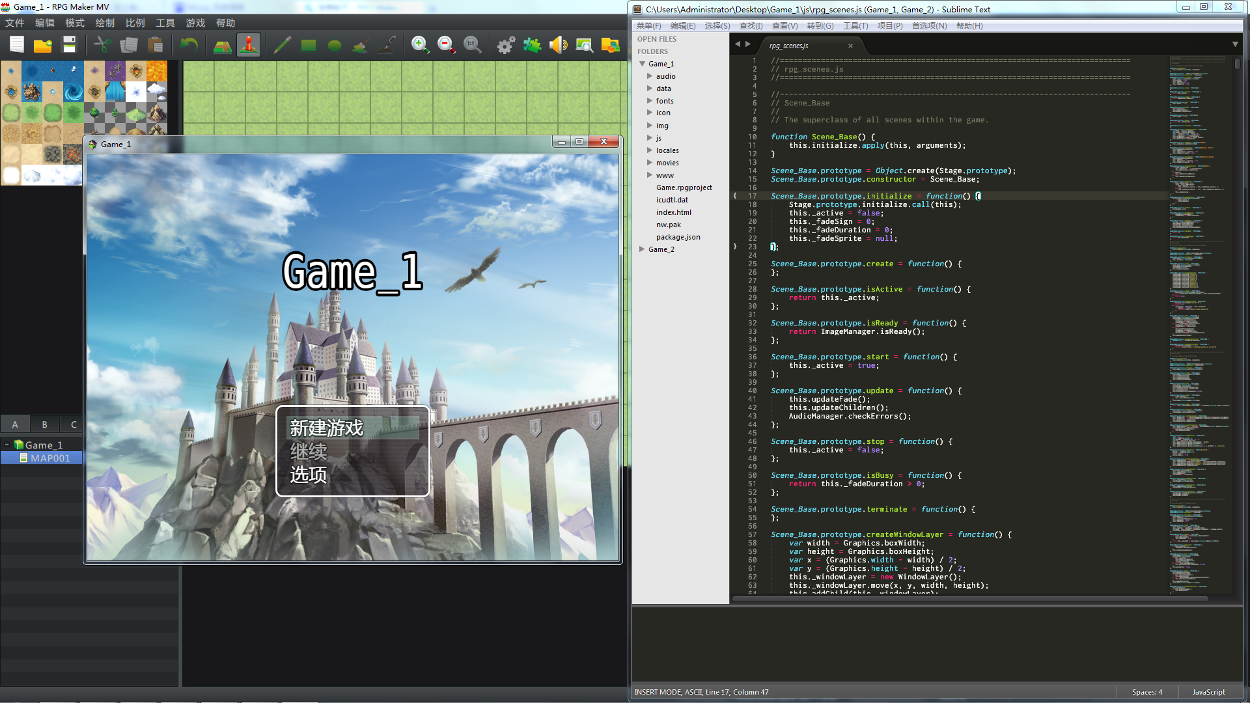The image size is (1250, 703).
Task: Open Database with the gear icon
Action: [506, 45]
